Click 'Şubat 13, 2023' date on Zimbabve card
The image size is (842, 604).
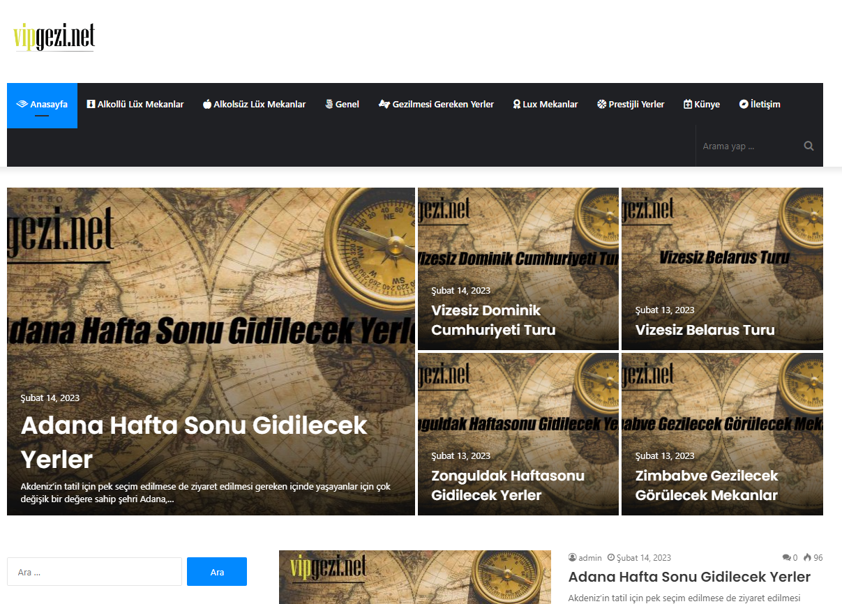point(665,456)
